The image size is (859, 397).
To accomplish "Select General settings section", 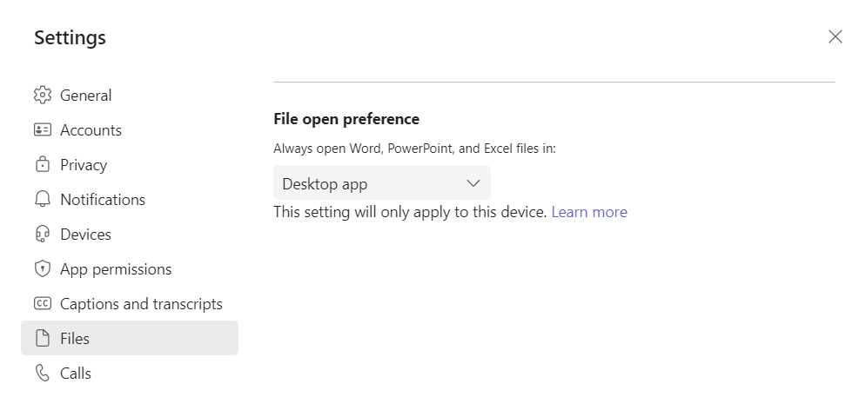I will pyautogui.click(x=130, y=96).
